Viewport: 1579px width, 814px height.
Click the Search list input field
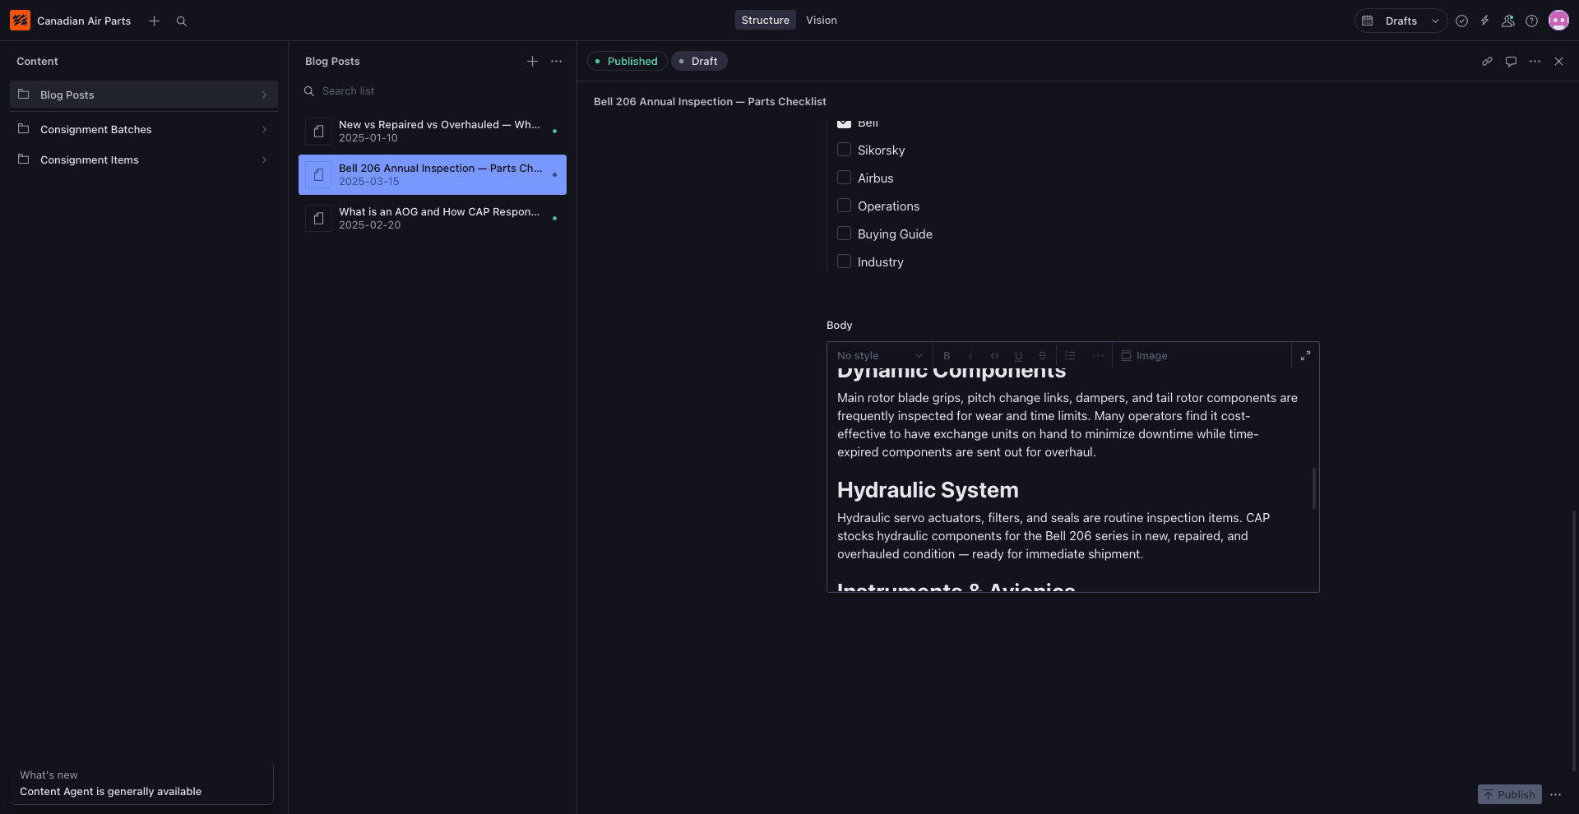click(433, 91)
